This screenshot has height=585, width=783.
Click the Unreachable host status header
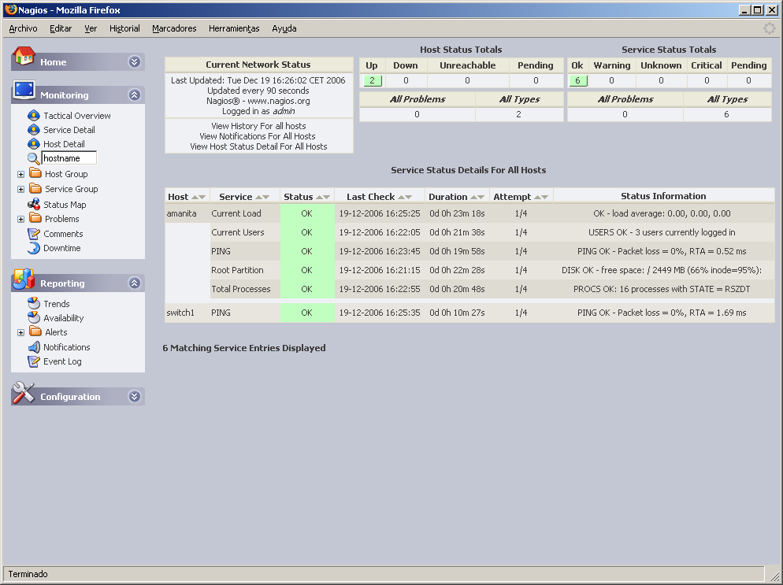tap(467, 65)
